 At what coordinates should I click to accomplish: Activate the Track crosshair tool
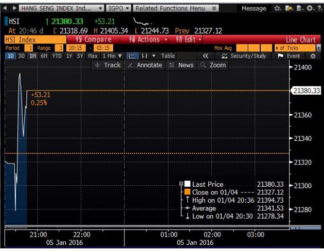pos(108,65)
